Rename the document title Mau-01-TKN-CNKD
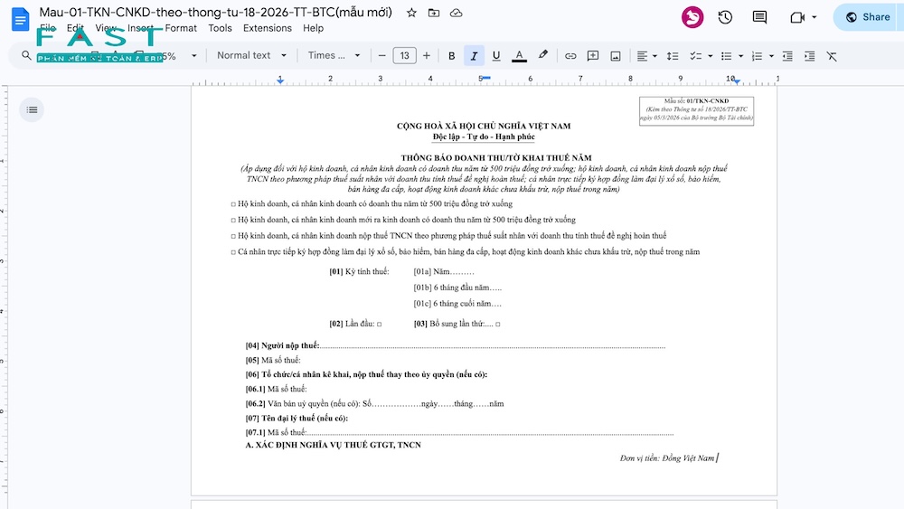 [x=216, y=12]
